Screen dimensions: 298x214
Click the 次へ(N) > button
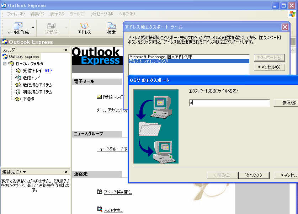click(254, 175)
